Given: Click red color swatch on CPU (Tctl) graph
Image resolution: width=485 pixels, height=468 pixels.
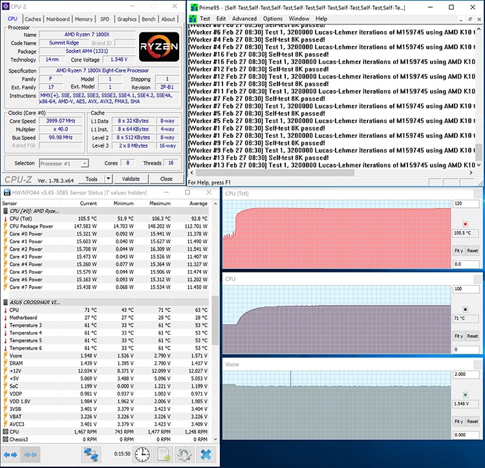Looking at the screenshot, I should point(465,224).
